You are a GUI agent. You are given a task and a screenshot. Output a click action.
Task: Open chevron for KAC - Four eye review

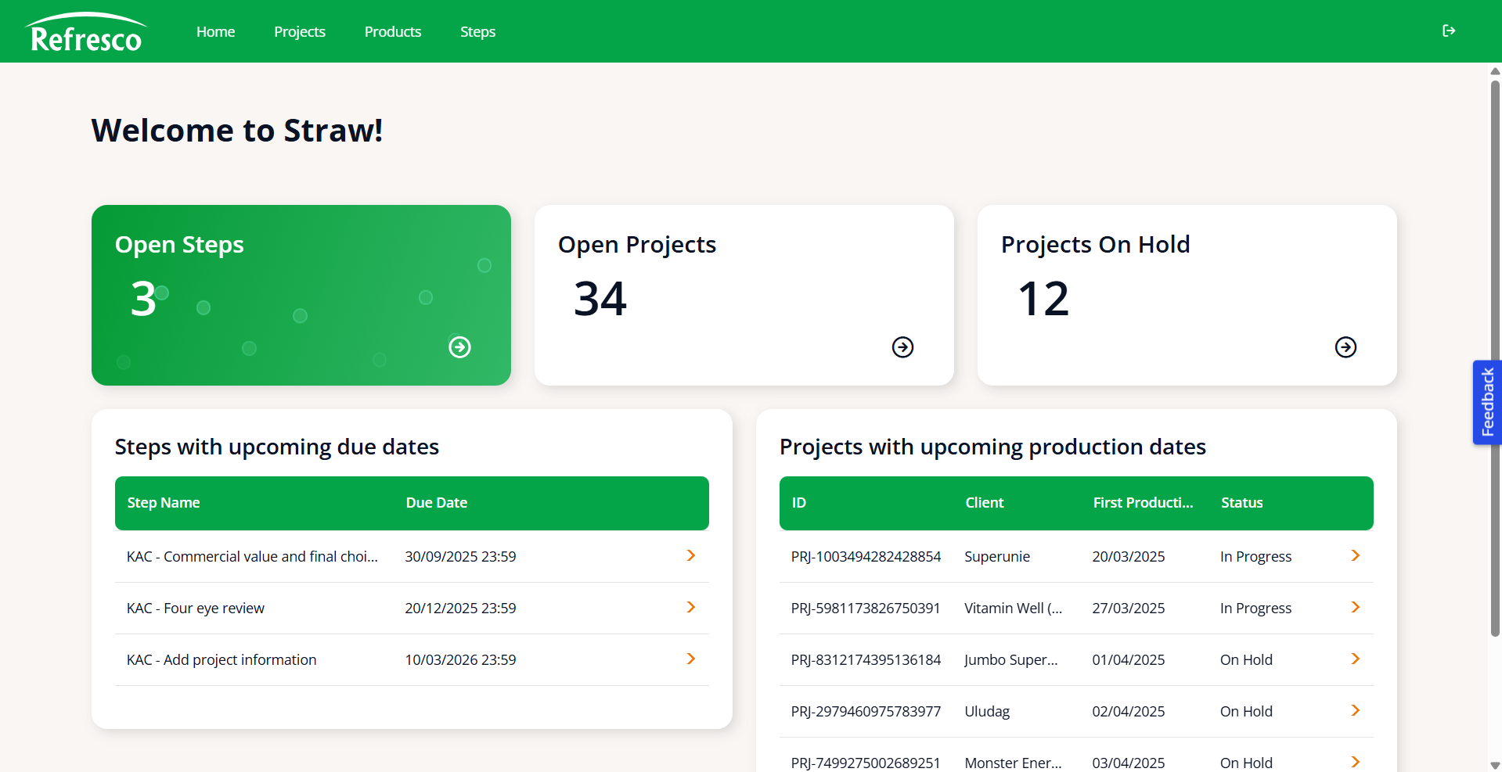point(691,607)
